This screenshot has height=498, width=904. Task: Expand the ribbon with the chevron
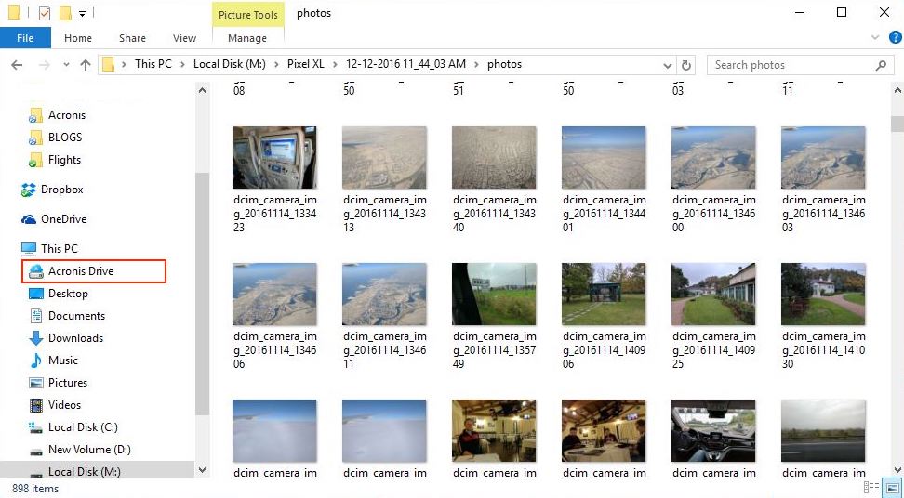(874, 38)
